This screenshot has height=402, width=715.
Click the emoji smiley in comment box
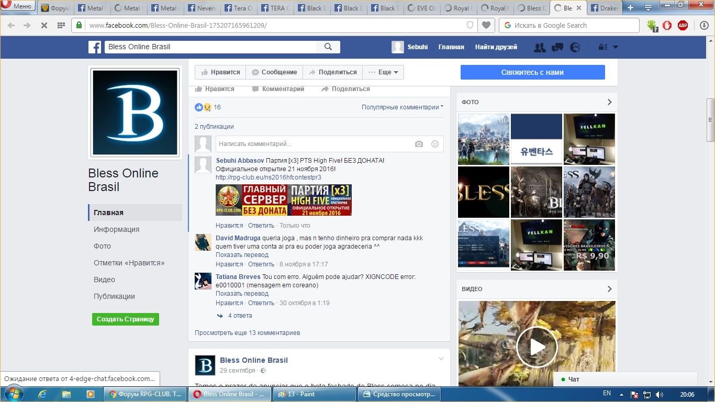tap(434, 144)
